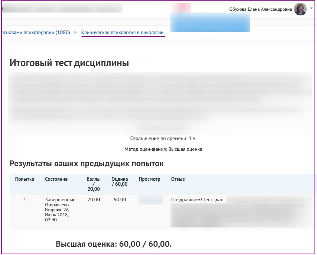This screenshot has height=255, width=317.
Task: Click the Отзыв column header
Action: click(x=178, y=179)
